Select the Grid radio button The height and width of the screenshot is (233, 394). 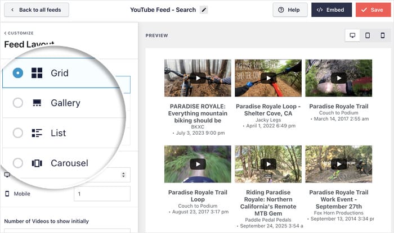coord(18,72)
